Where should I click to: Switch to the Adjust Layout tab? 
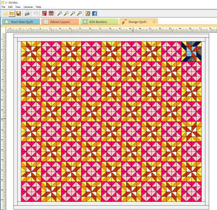click(60, 22)
